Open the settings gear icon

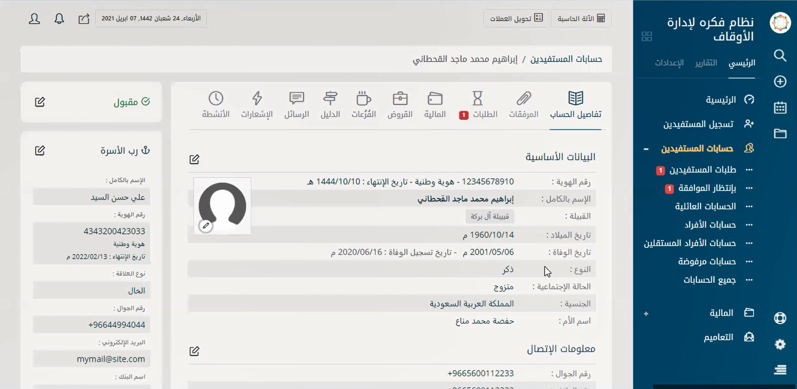pos(780,344)
